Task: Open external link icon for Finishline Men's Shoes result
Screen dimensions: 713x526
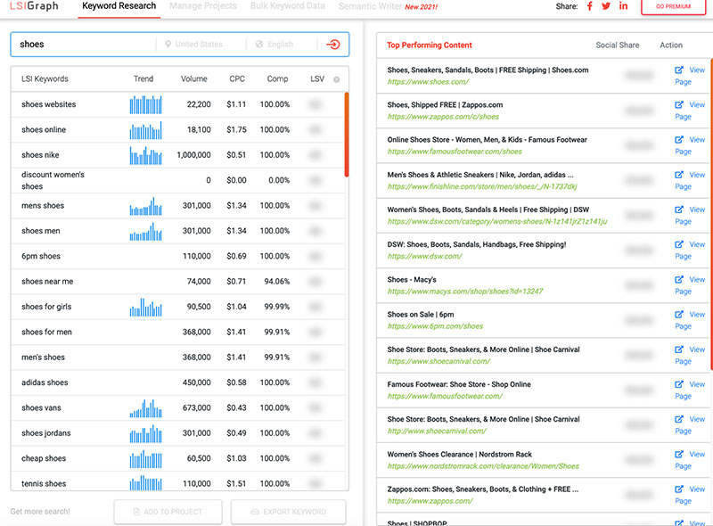Action: click(x=679, y=175)
